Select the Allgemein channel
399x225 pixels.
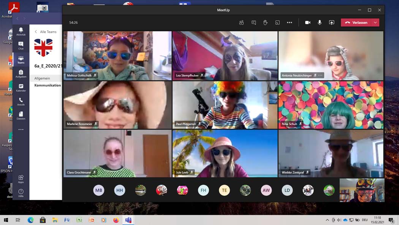point(42,78)
